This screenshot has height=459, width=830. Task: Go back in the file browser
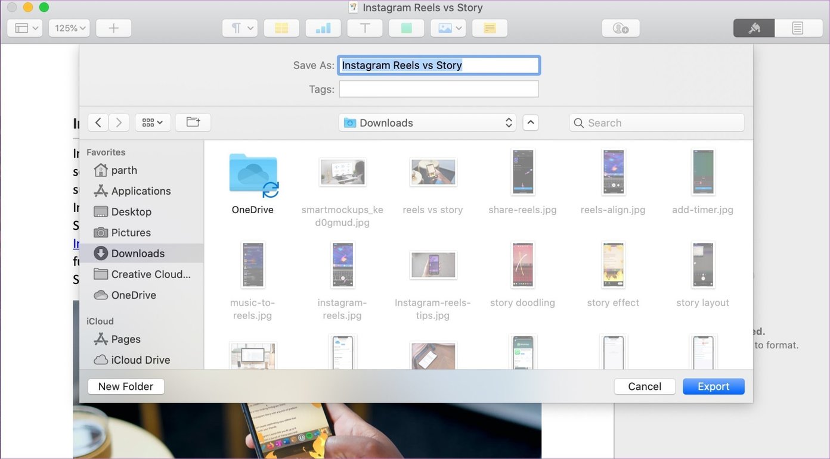coord(98,123)
